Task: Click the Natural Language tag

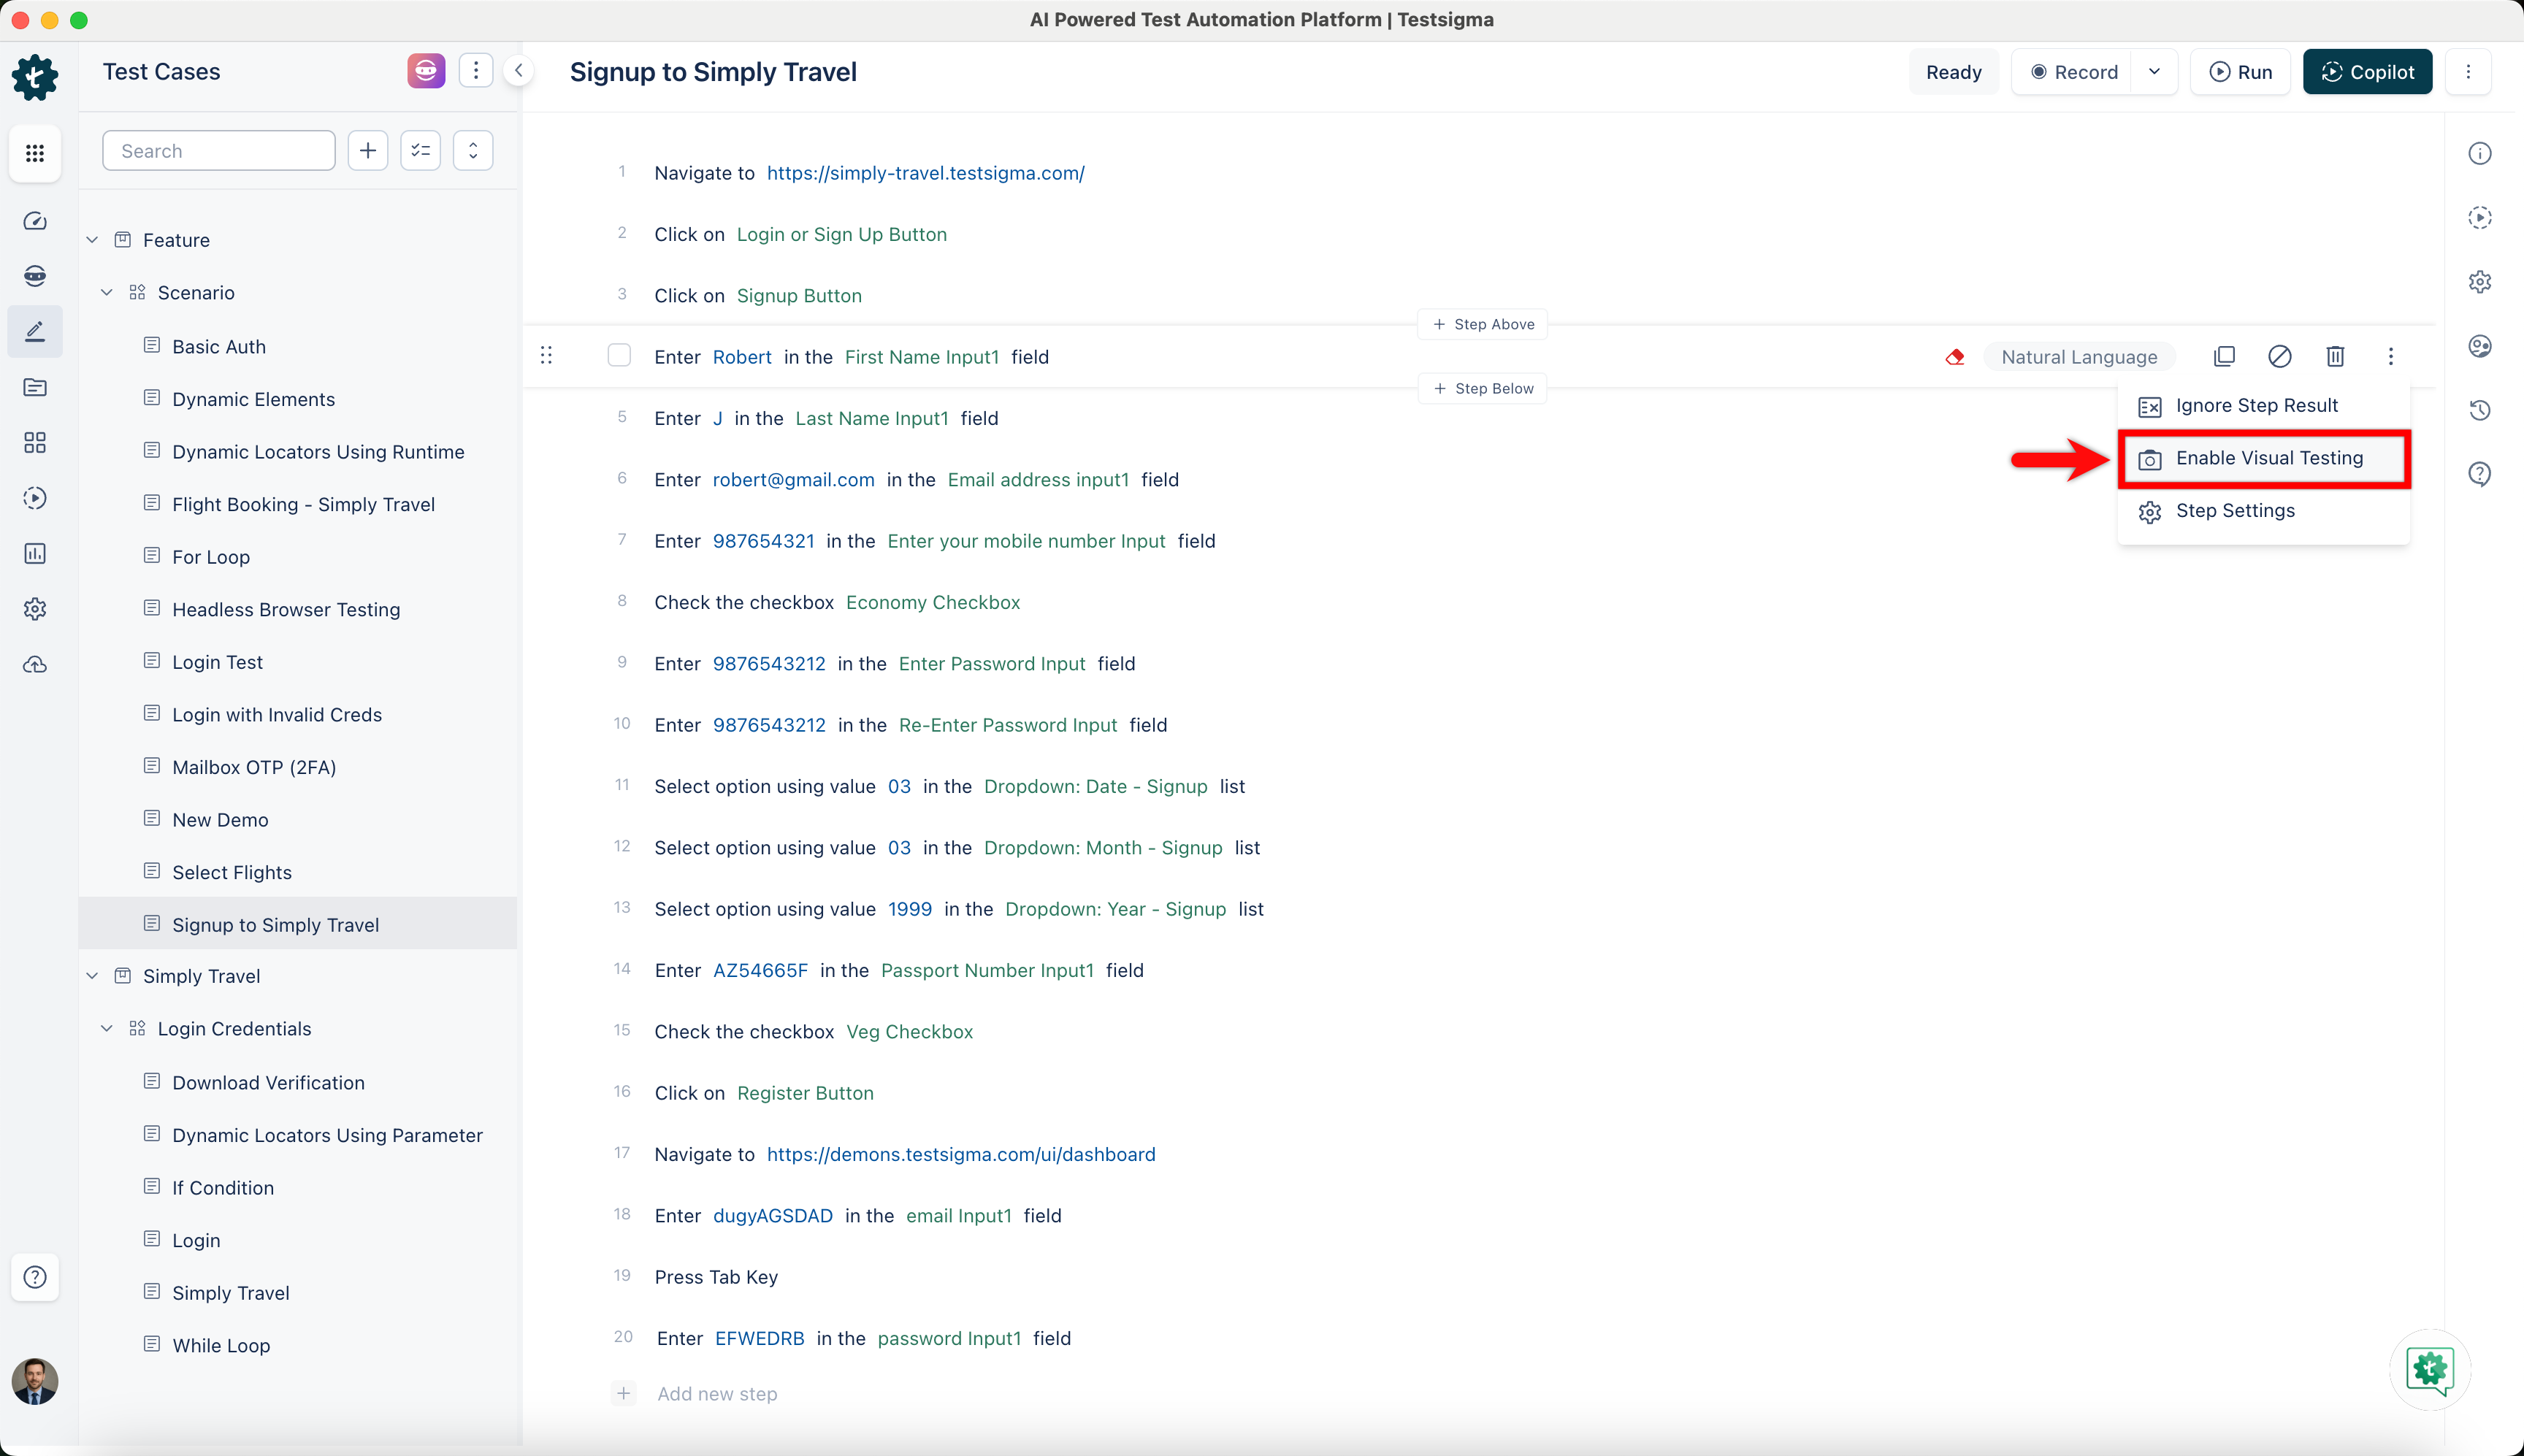Action: (2079, 357)
